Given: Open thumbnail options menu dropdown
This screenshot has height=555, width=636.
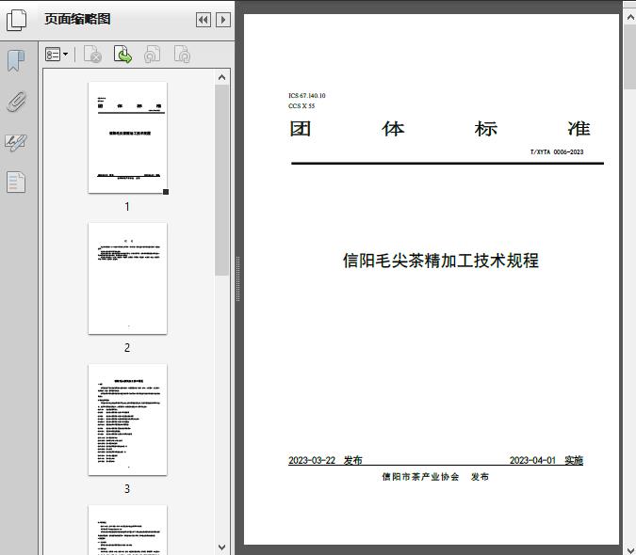Looking at the screenshot, I should 57,55.
